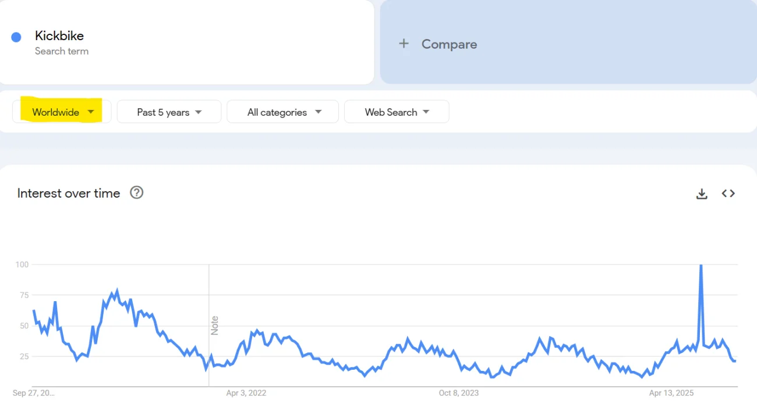Screen dimensions: 757x411
Task: Click the spike peak at 100 on chart
Action: point(701,266)
